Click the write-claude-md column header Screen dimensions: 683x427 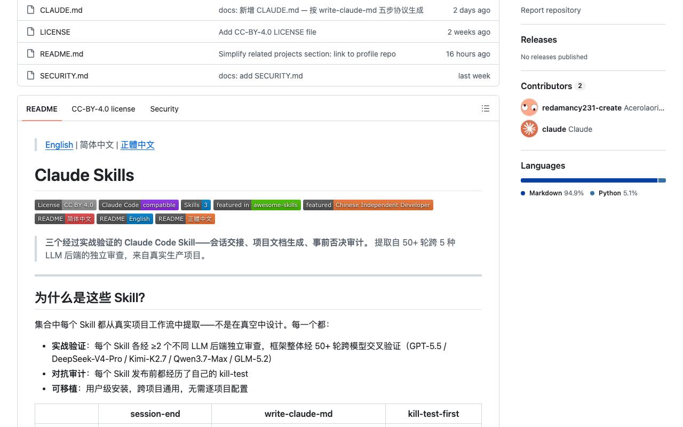tap(299, 414)
